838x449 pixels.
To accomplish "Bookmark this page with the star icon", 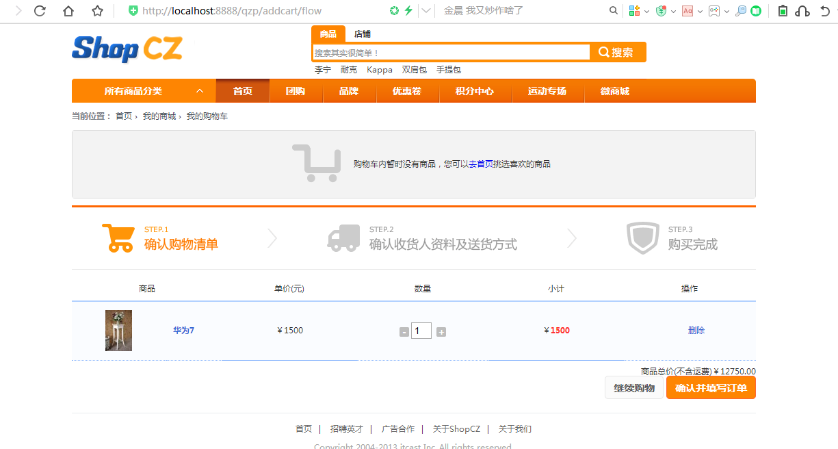I will click(97, 10).
